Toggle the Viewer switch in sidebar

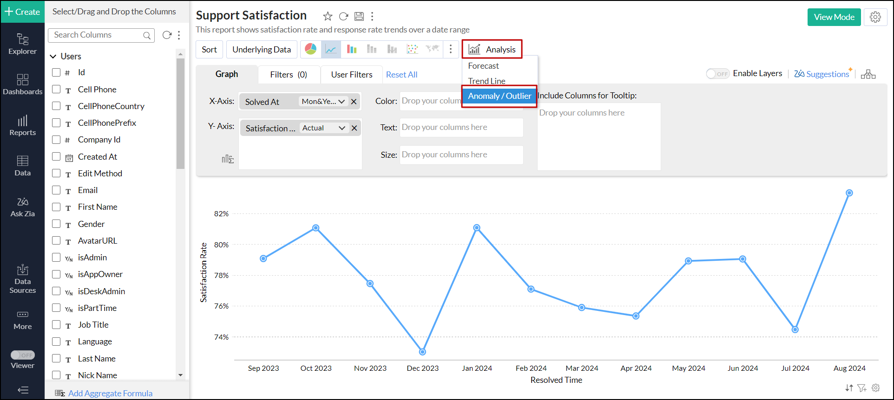click(23, 355)
